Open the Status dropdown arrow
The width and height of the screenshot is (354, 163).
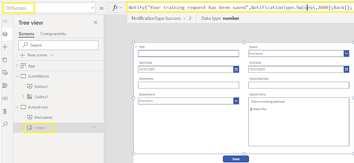click(x=347, y=54)
